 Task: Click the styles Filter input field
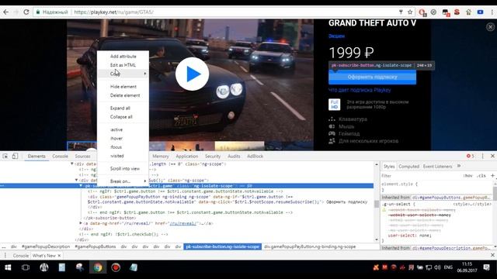pyautogui.click(x=420, y=176)
